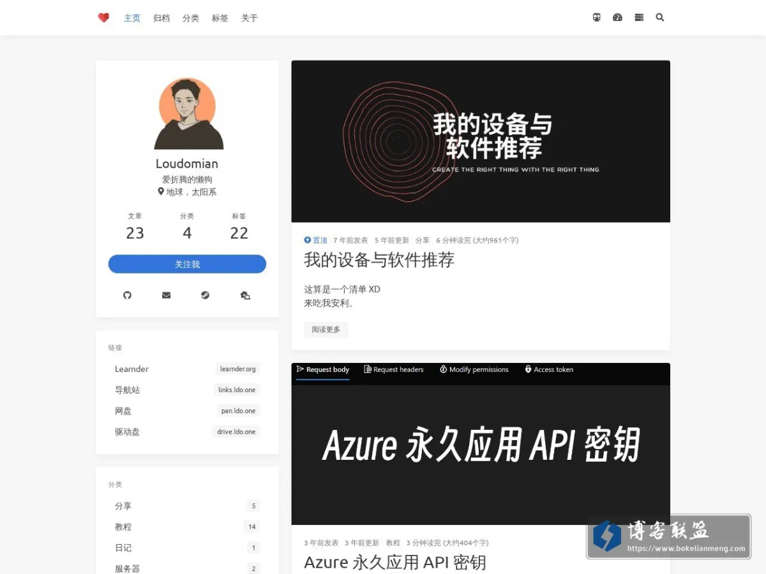Click 分享 category tag in first post meta
This screenshot has width=766, height=574.
click(x=423, y=240)
